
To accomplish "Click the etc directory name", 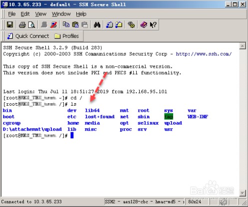I will (72, 117).
